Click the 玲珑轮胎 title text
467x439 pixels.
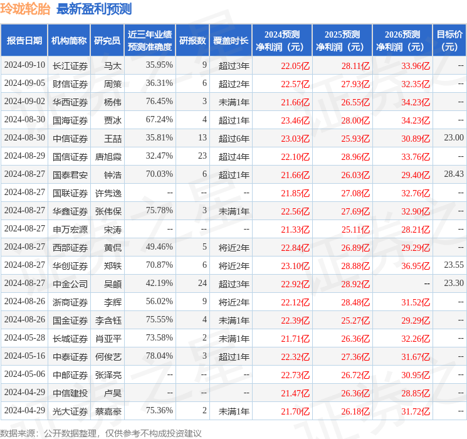point(25,9)
